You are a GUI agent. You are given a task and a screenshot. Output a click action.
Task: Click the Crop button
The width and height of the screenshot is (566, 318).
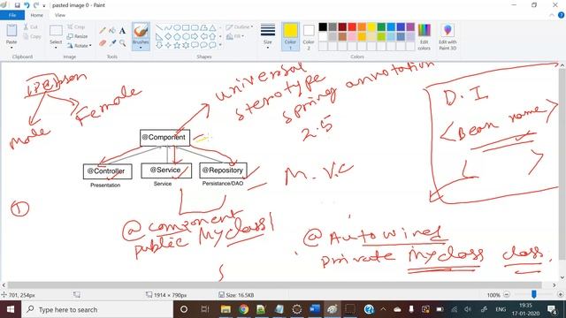click(76, 27)
